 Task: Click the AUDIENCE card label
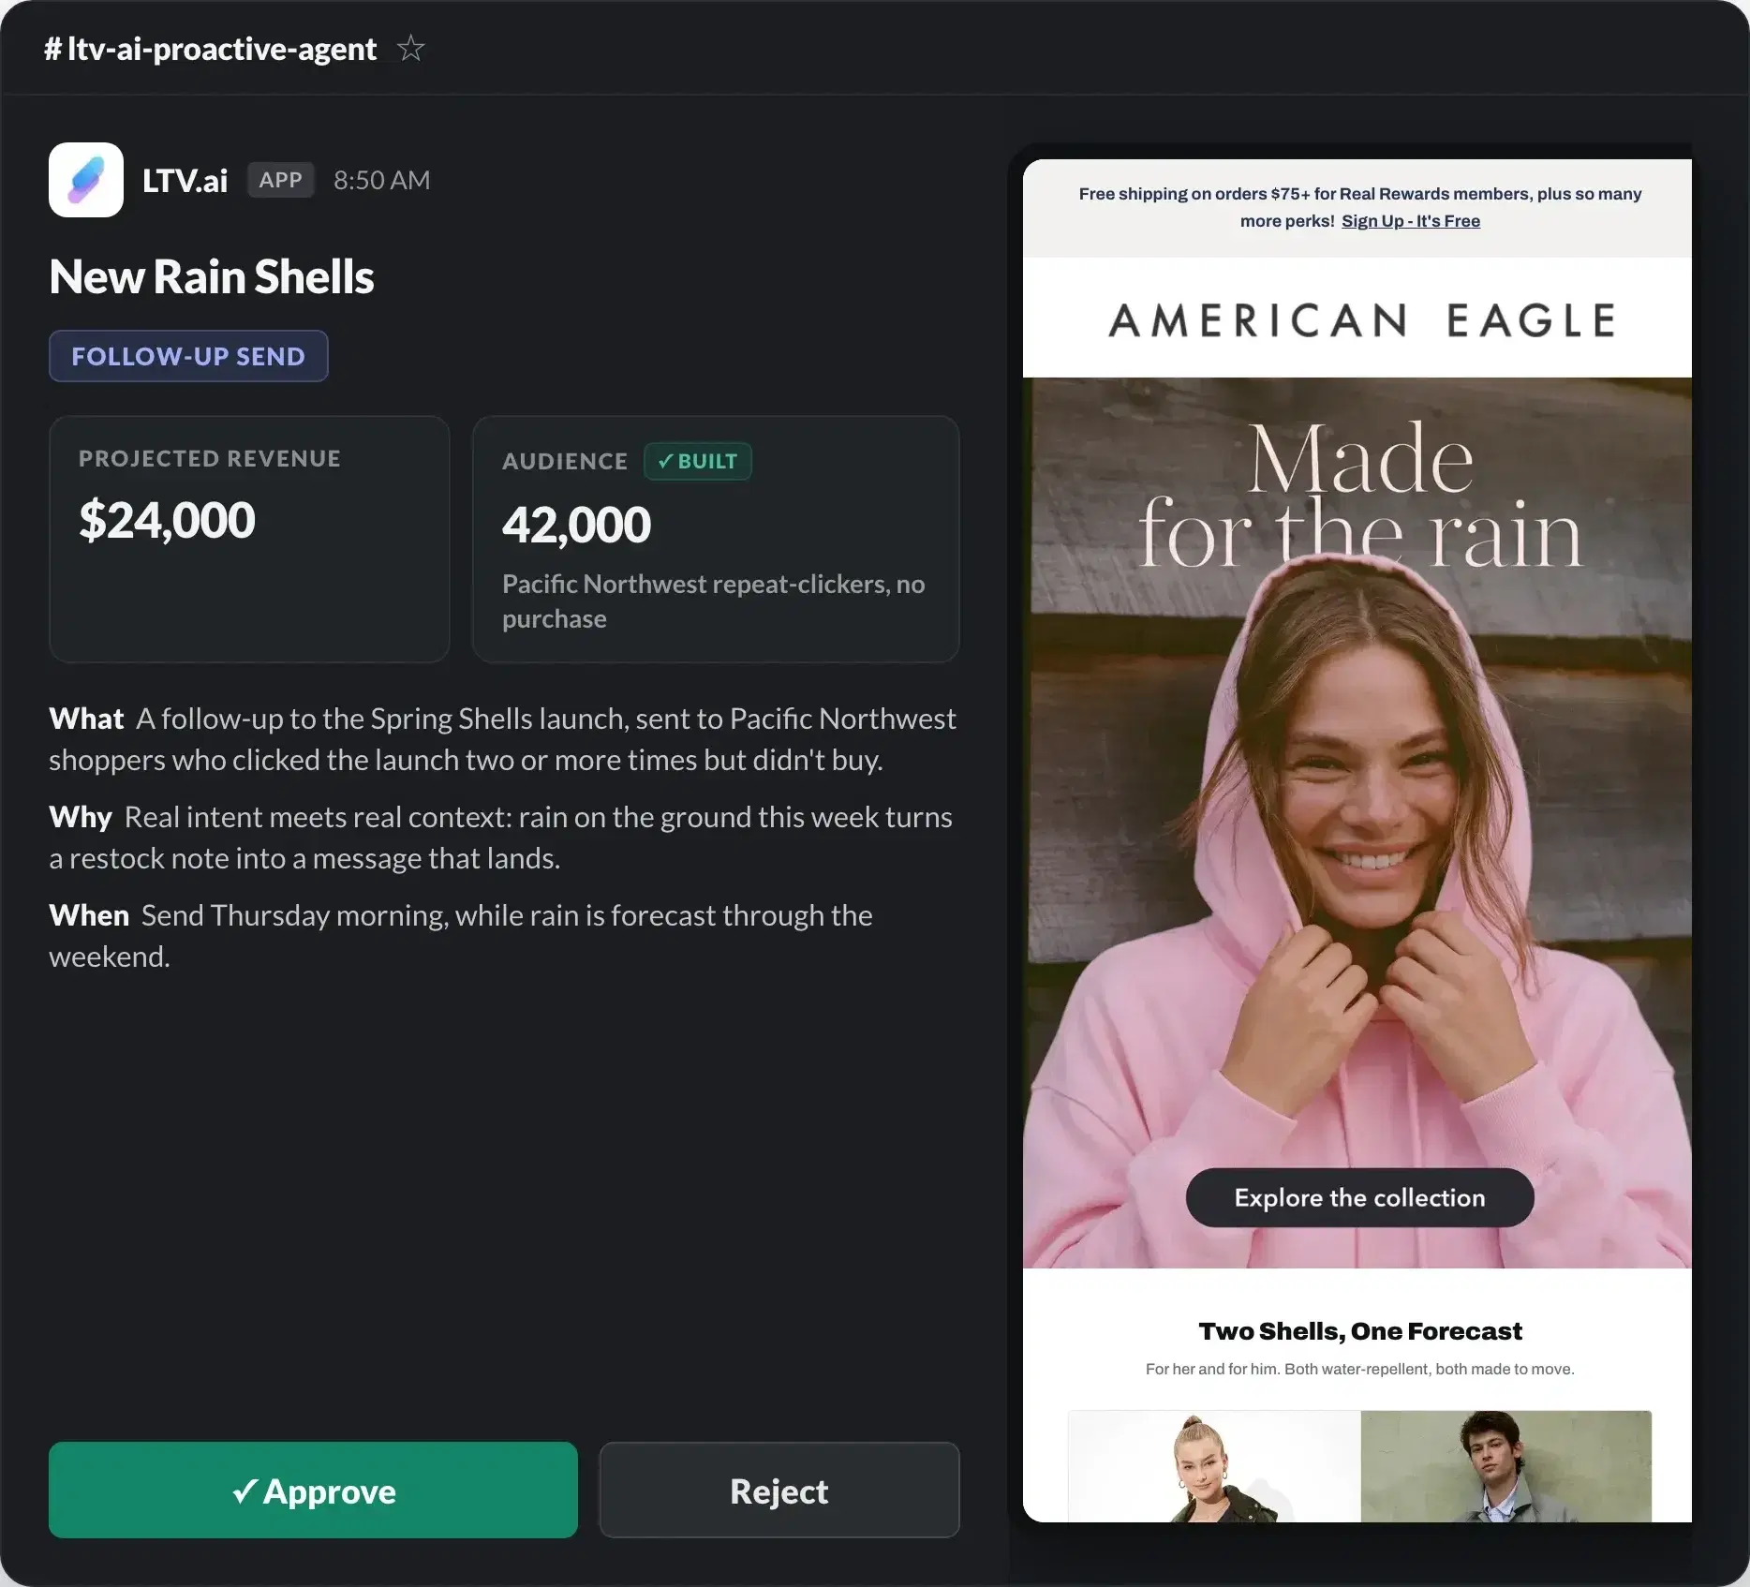click(565, 461)
